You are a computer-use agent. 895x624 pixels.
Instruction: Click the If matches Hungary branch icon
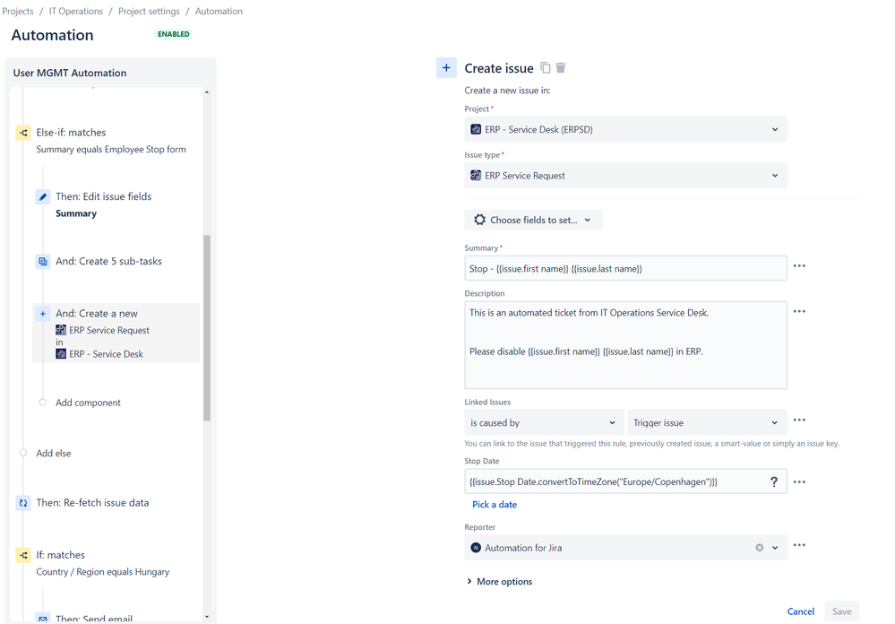click(x=22, y=556)
